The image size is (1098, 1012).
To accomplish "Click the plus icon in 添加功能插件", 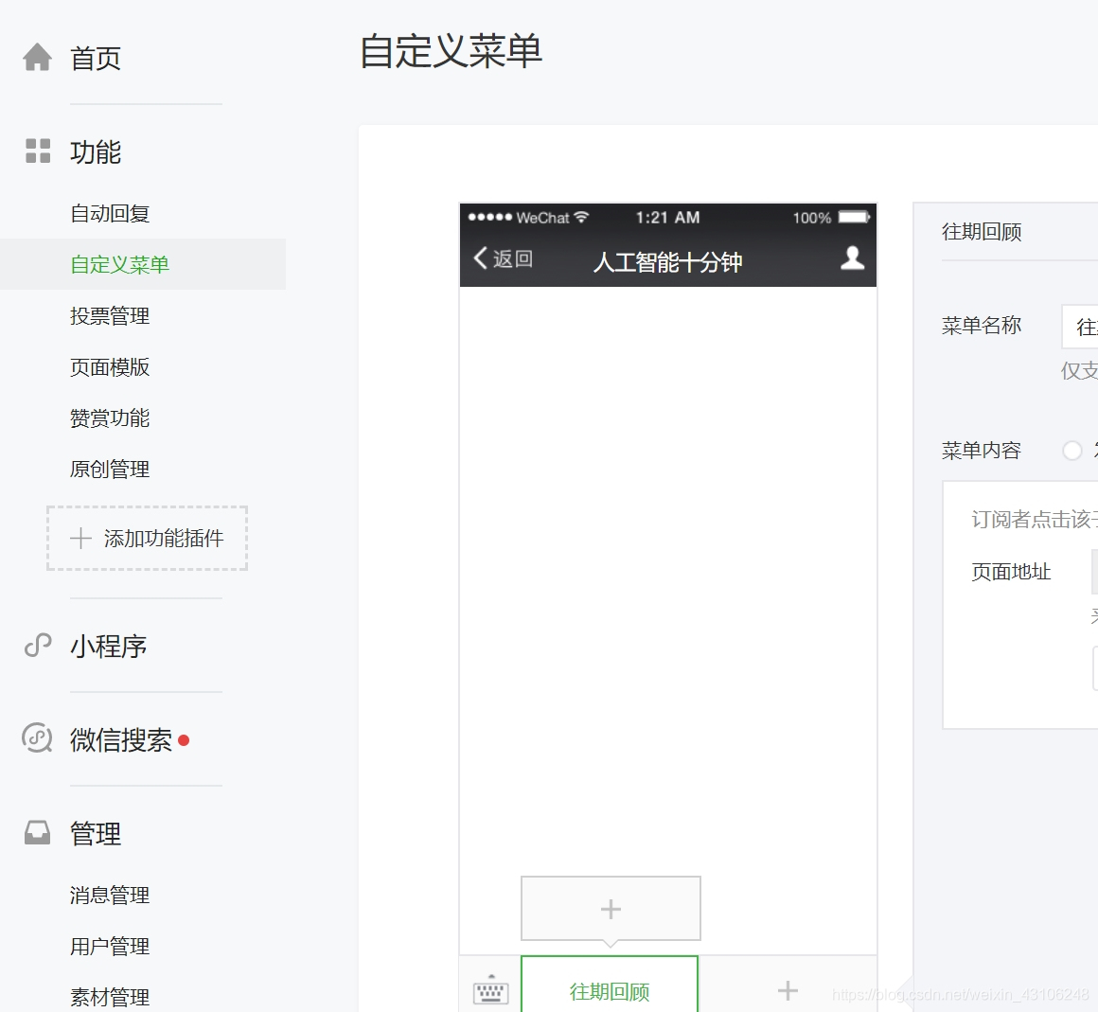I will (80, 538).
